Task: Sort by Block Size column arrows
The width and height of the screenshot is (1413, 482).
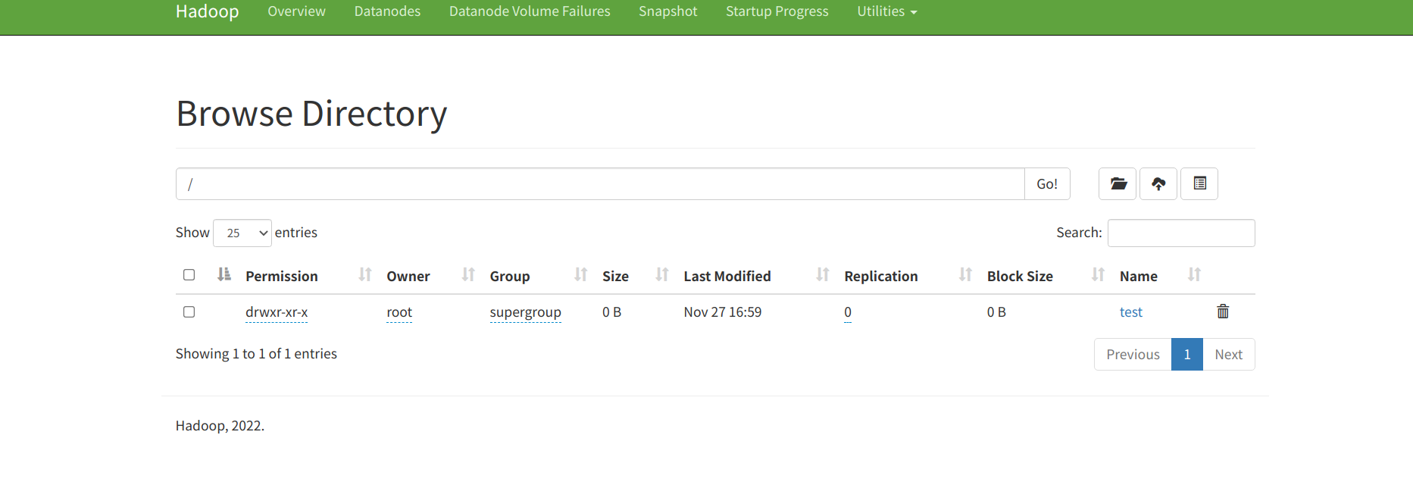Action: pos(1098,275)
